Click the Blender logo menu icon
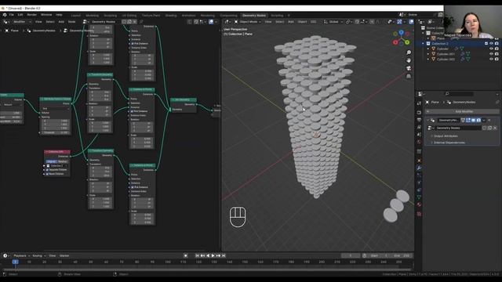 5,15
